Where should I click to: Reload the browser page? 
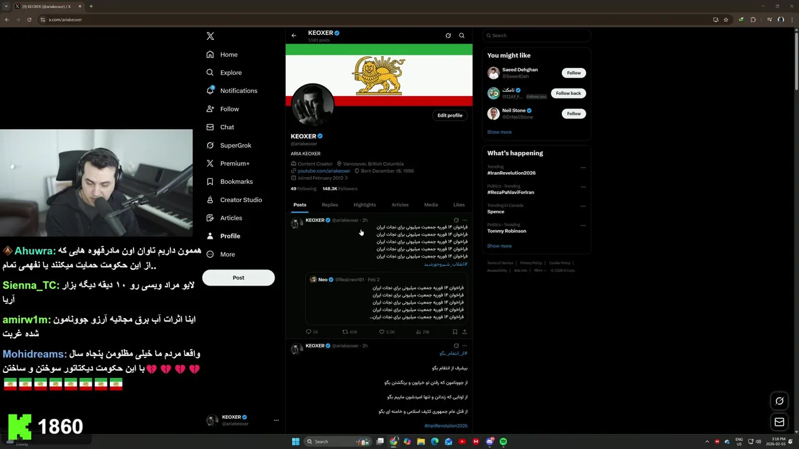click(29, 19)
